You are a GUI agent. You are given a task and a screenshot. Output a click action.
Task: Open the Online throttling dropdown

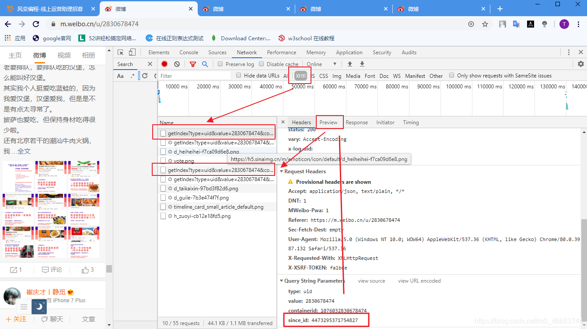321,64
